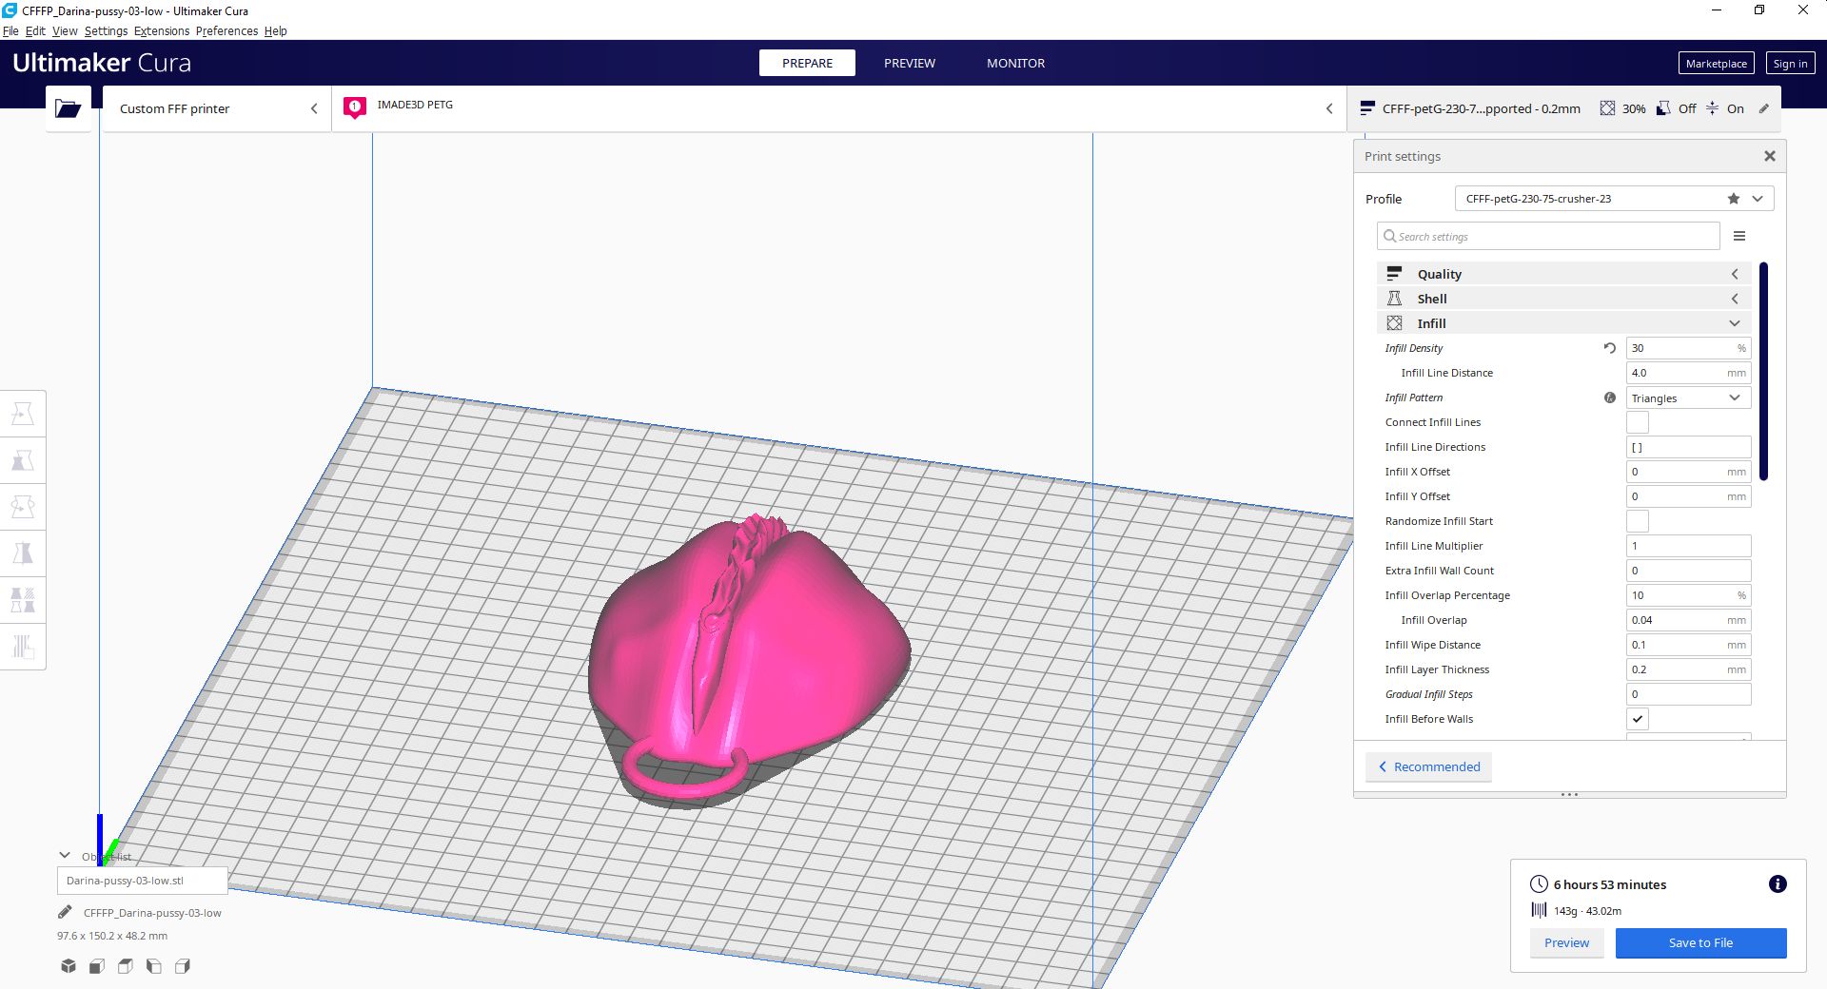
Task: Open Per Model Settings tool
Action: coord(23,600)
